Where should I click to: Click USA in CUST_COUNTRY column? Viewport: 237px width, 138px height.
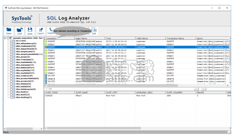coord(168,96)
